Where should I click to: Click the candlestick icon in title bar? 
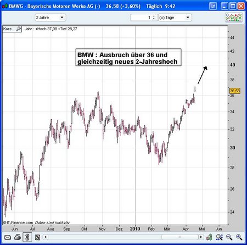coord(5,6)
